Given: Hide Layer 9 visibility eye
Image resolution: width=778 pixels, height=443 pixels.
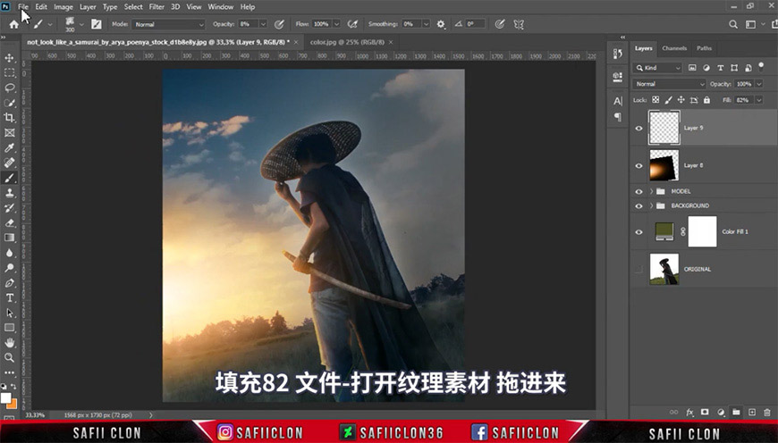Looking at the screenshot, I should click(x=639, y=128).
